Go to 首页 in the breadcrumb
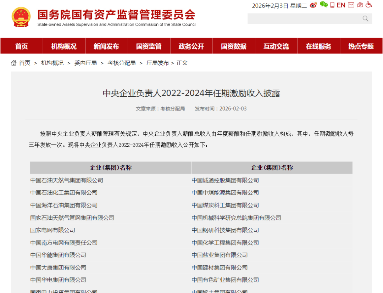Viewport: 383px width, 293px height. [25, 63]
